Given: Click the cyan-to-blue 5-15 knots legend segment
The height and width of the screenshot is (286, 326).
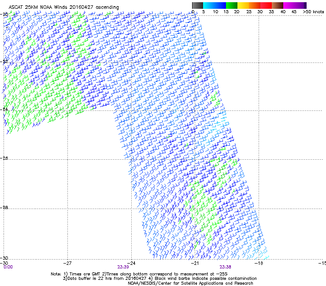Looking at the screenshot, I should 215,5.
